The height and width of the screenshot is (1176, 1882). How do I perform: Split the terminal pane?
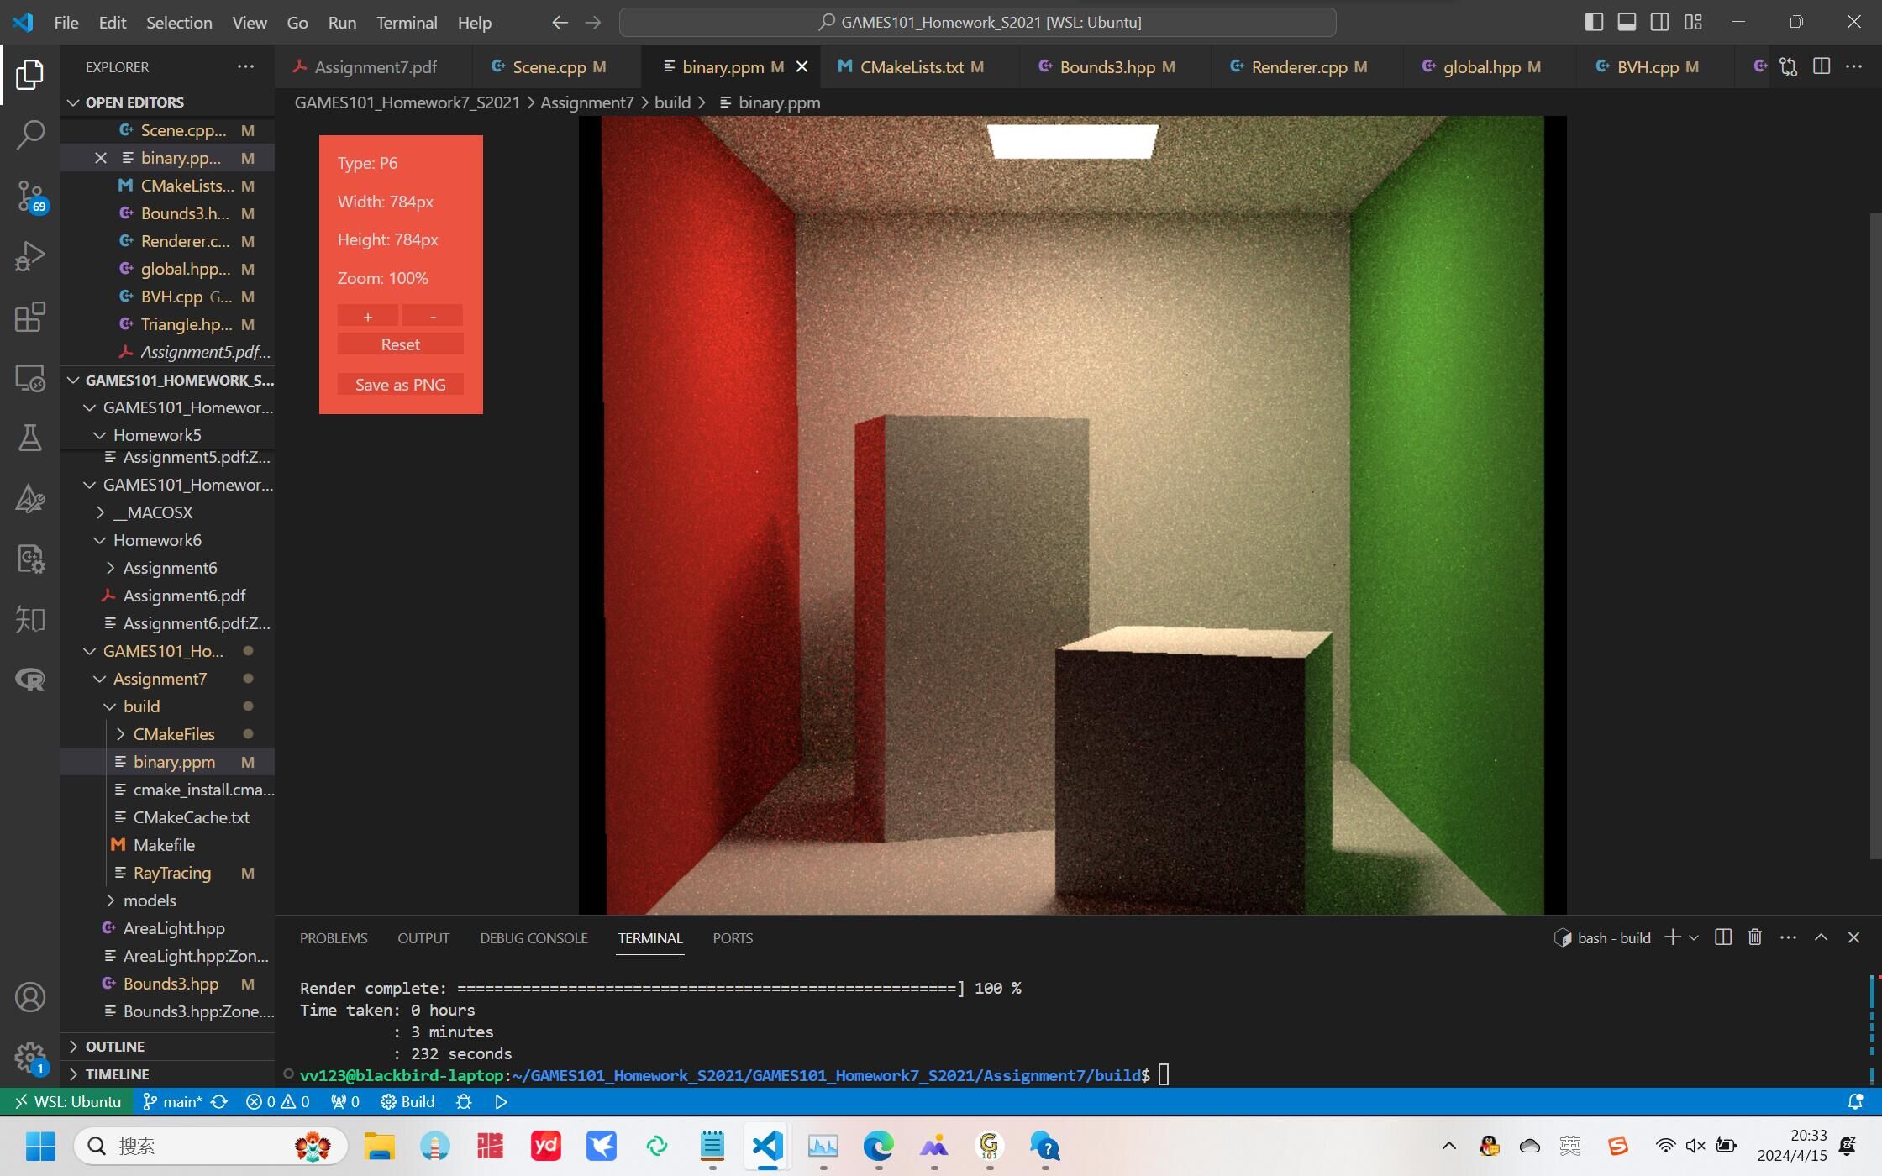click(x=1722, y=937)
